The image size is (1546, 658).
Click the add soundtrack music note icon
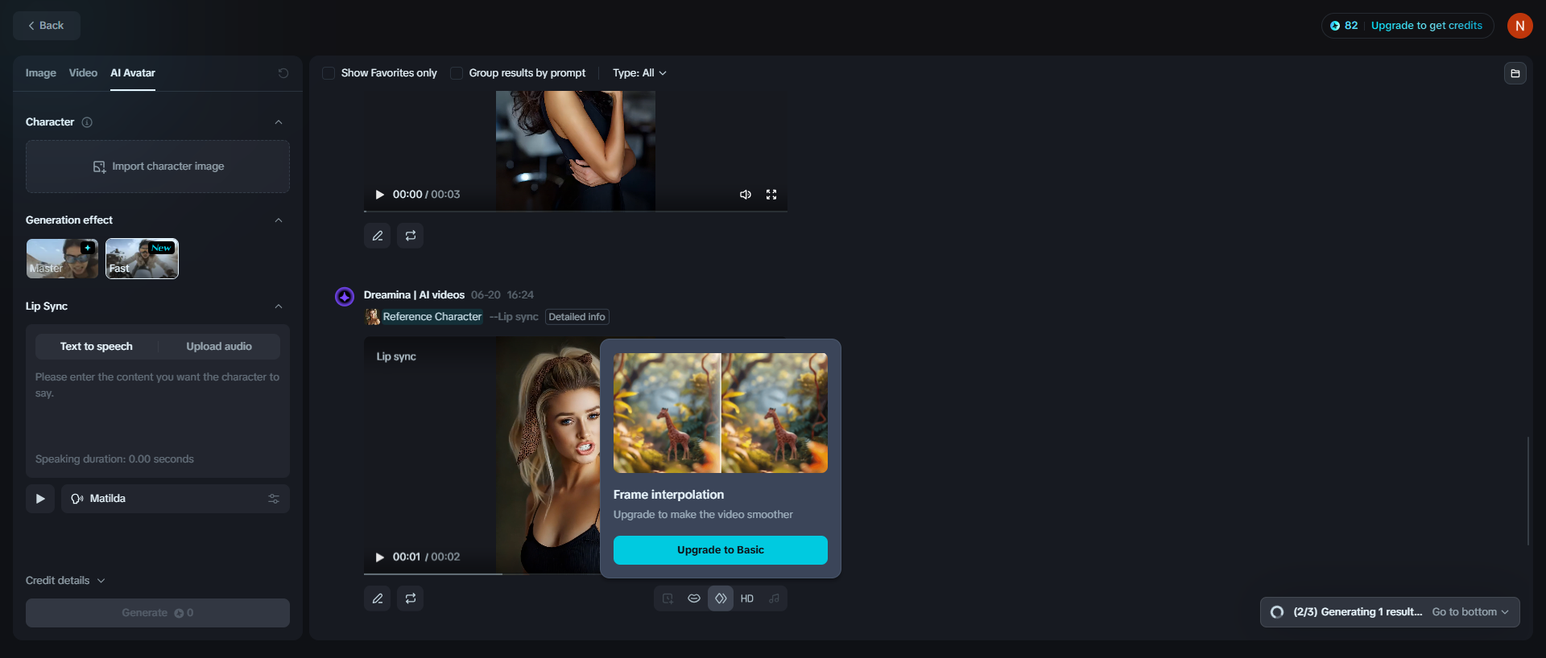click(774, 598)
